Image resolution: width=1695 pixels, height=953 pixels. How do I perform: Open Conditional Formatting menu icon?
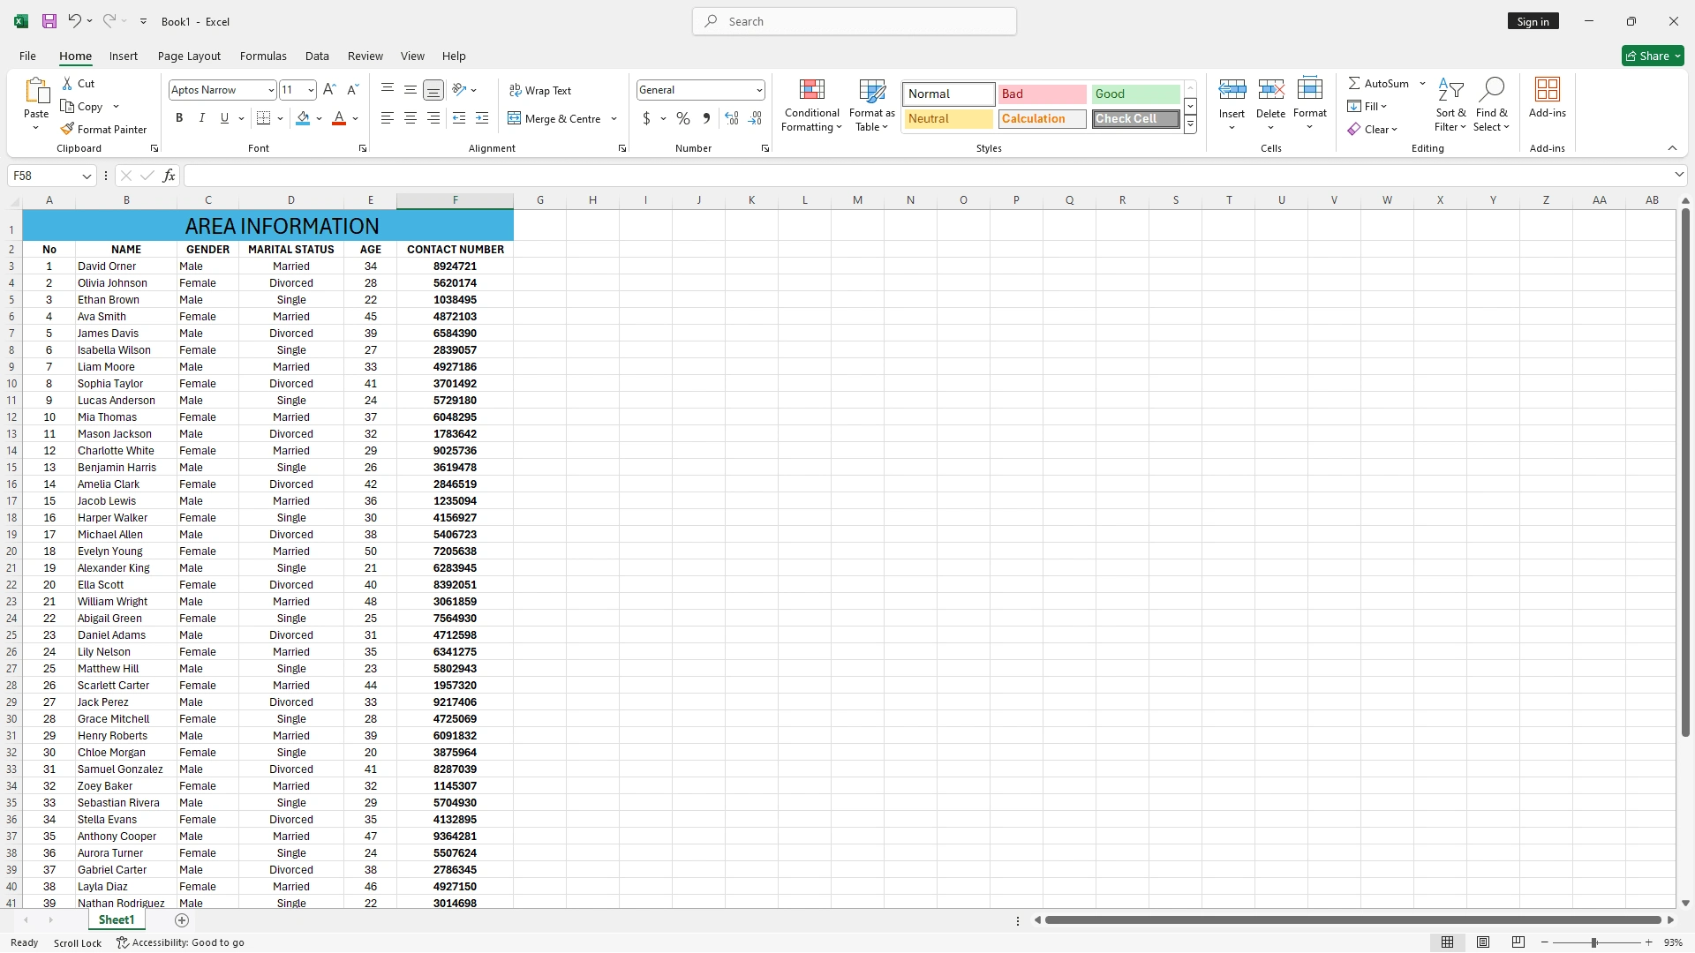(811, 90)
